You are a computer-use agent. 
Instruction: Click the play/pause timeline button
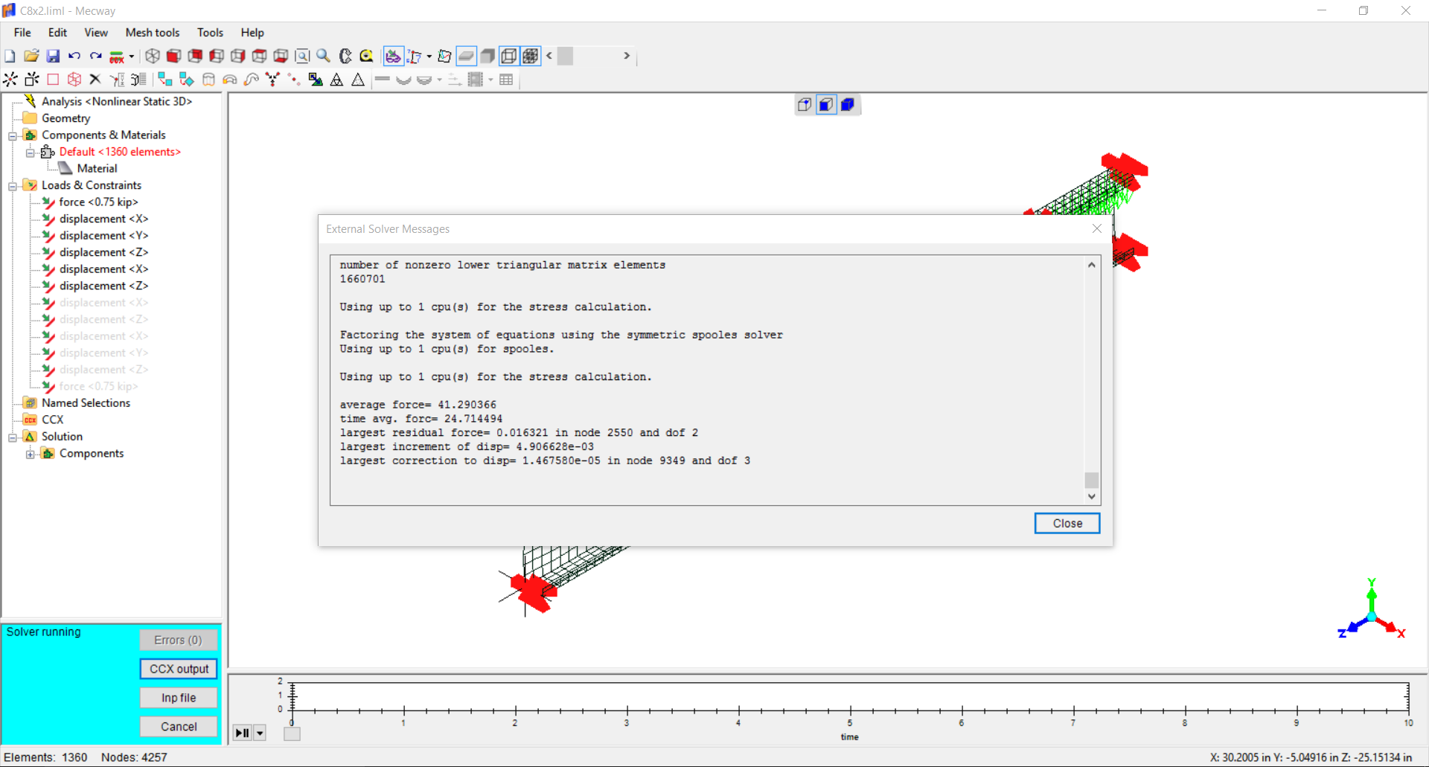[243, 734]
